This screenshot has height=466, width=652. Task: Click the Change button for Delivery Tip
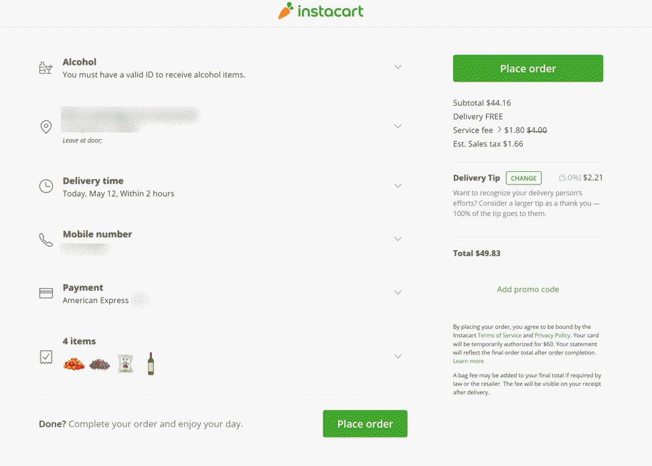(523, 179)
